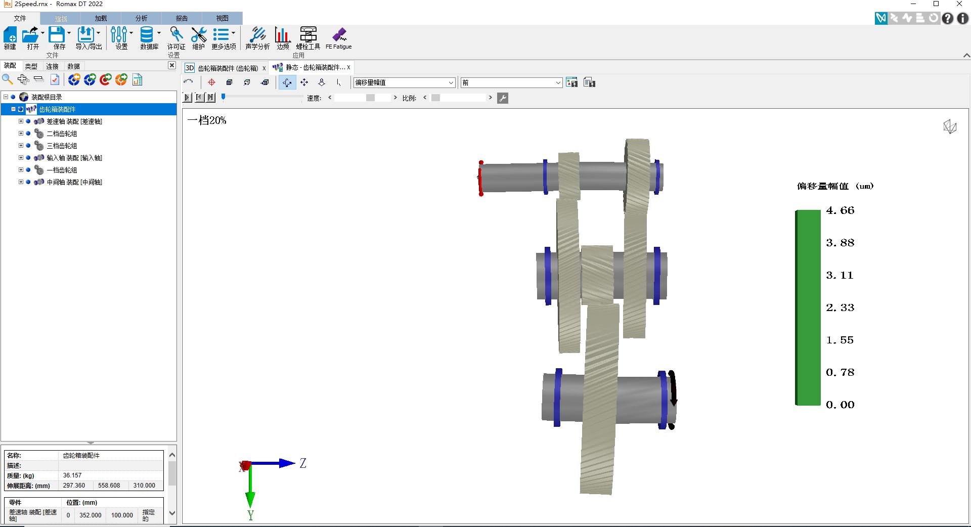
Task: Open the 3D 齿轮箱装配件 (齿轮箱) document tab
Action: (226, 68)
